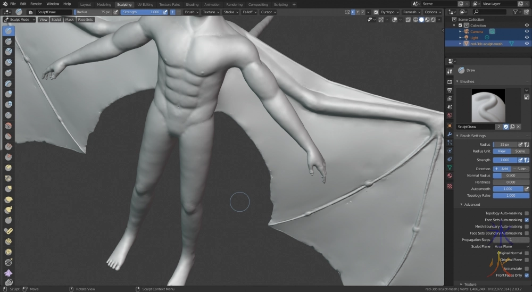Set Radius Unit to Scene

[520, 151]
